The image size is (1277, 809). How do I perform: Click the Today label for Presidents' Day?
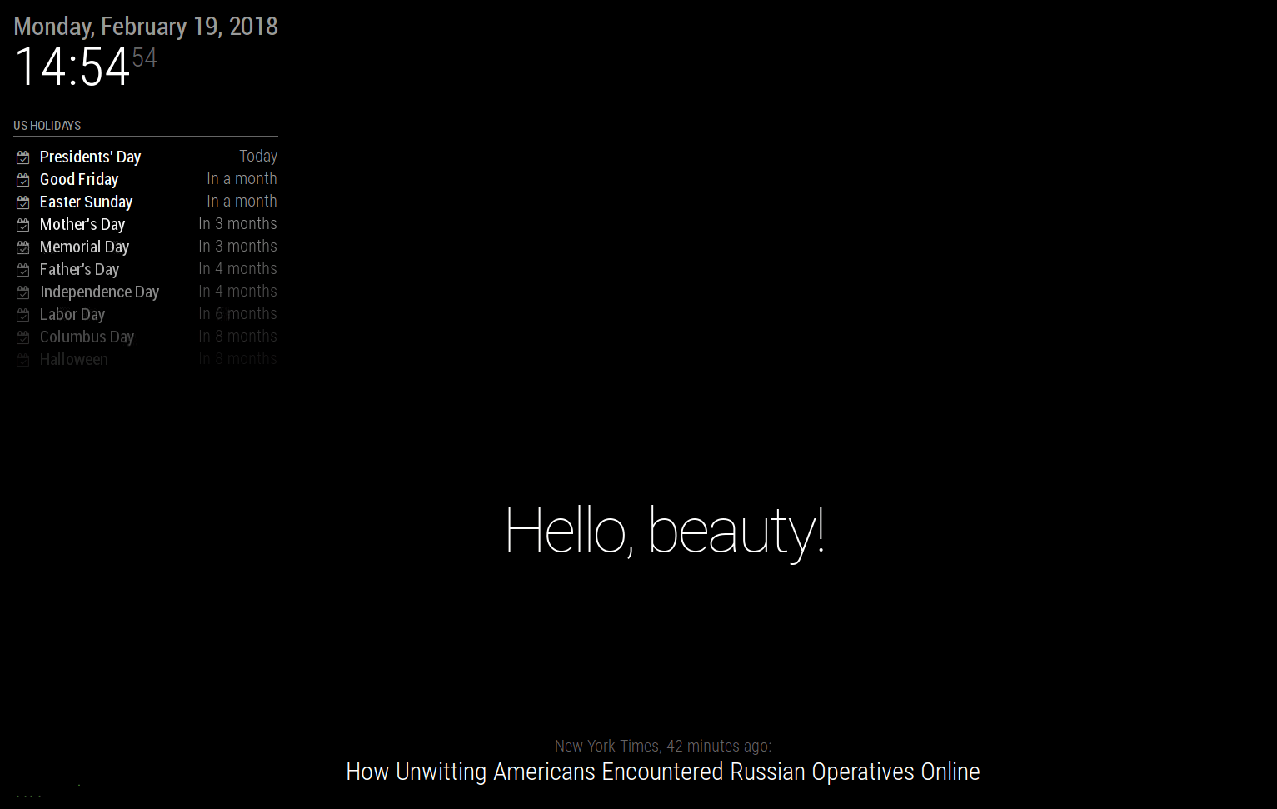click(258, 156)
